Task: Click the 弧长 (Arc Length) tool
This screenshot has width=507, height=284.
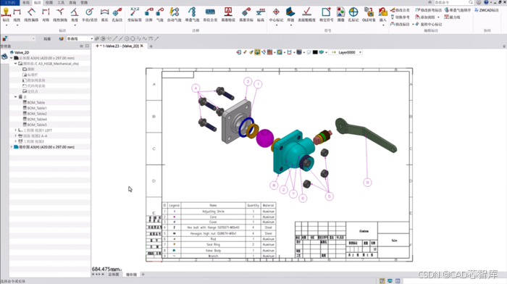Action: [104, 14]
